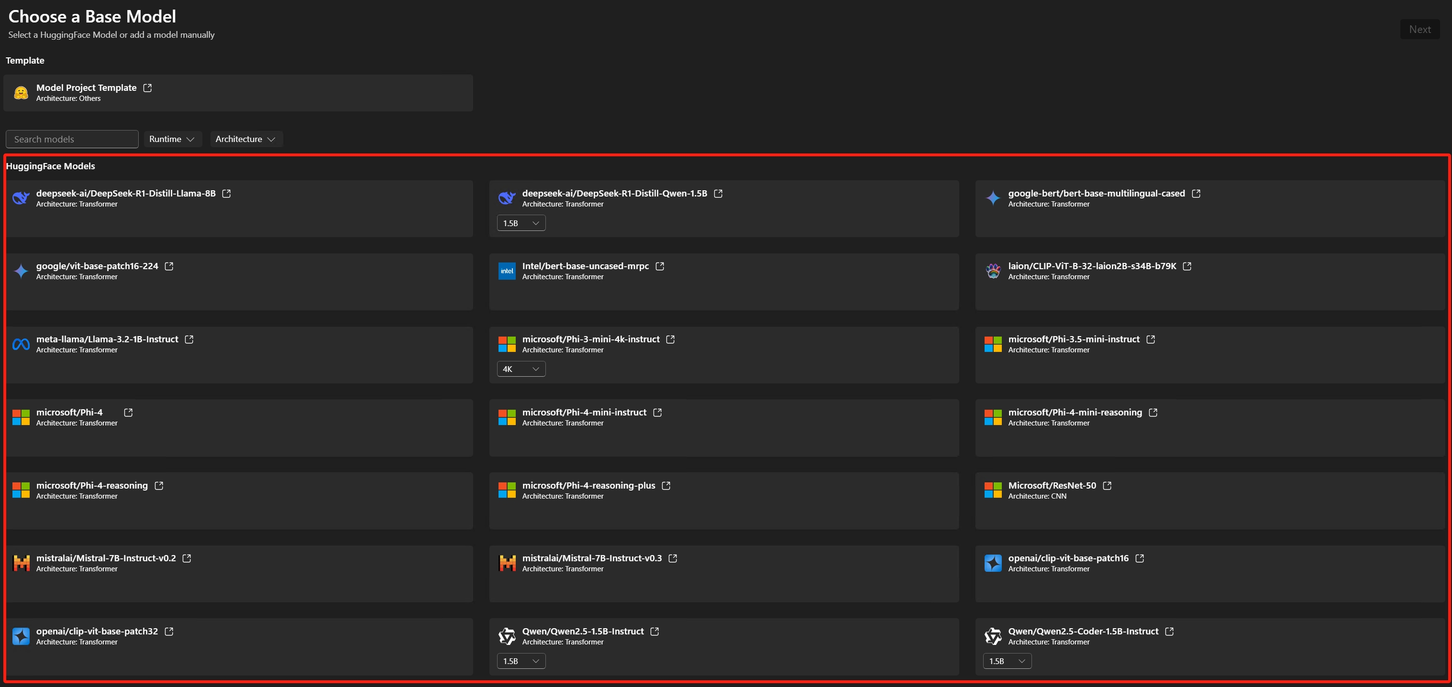Click the laion paw icon for CLIP-ViT-B-32
The width and height of the screenshot is (1452, 687).
(x=993, y=271)
